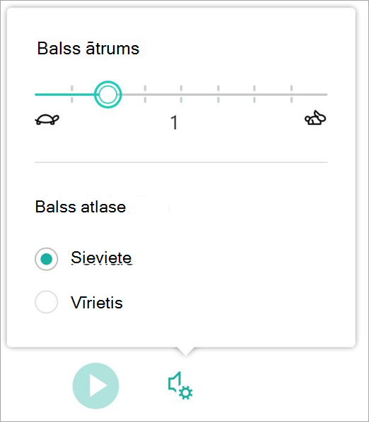The width and height of the screenshot is (369, 422).
Task: Set speed to first slider tick mark
Action: pyautogui.click(x=72, y=94)
